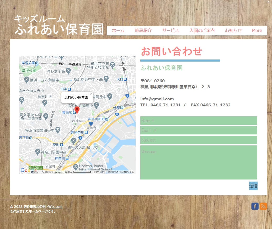The image size is (272, 229).
Task: Select the 反町 station icon
Action: [x=61, y=145]
